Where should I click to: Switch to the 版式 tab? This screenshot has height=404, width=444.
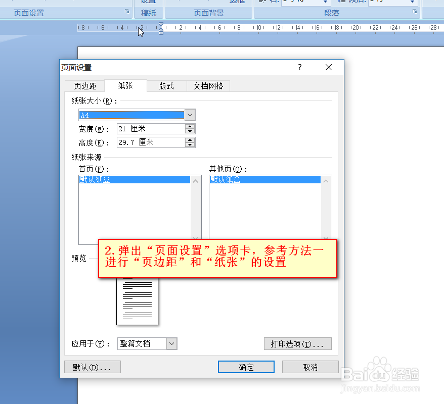(x=167, y=86)
